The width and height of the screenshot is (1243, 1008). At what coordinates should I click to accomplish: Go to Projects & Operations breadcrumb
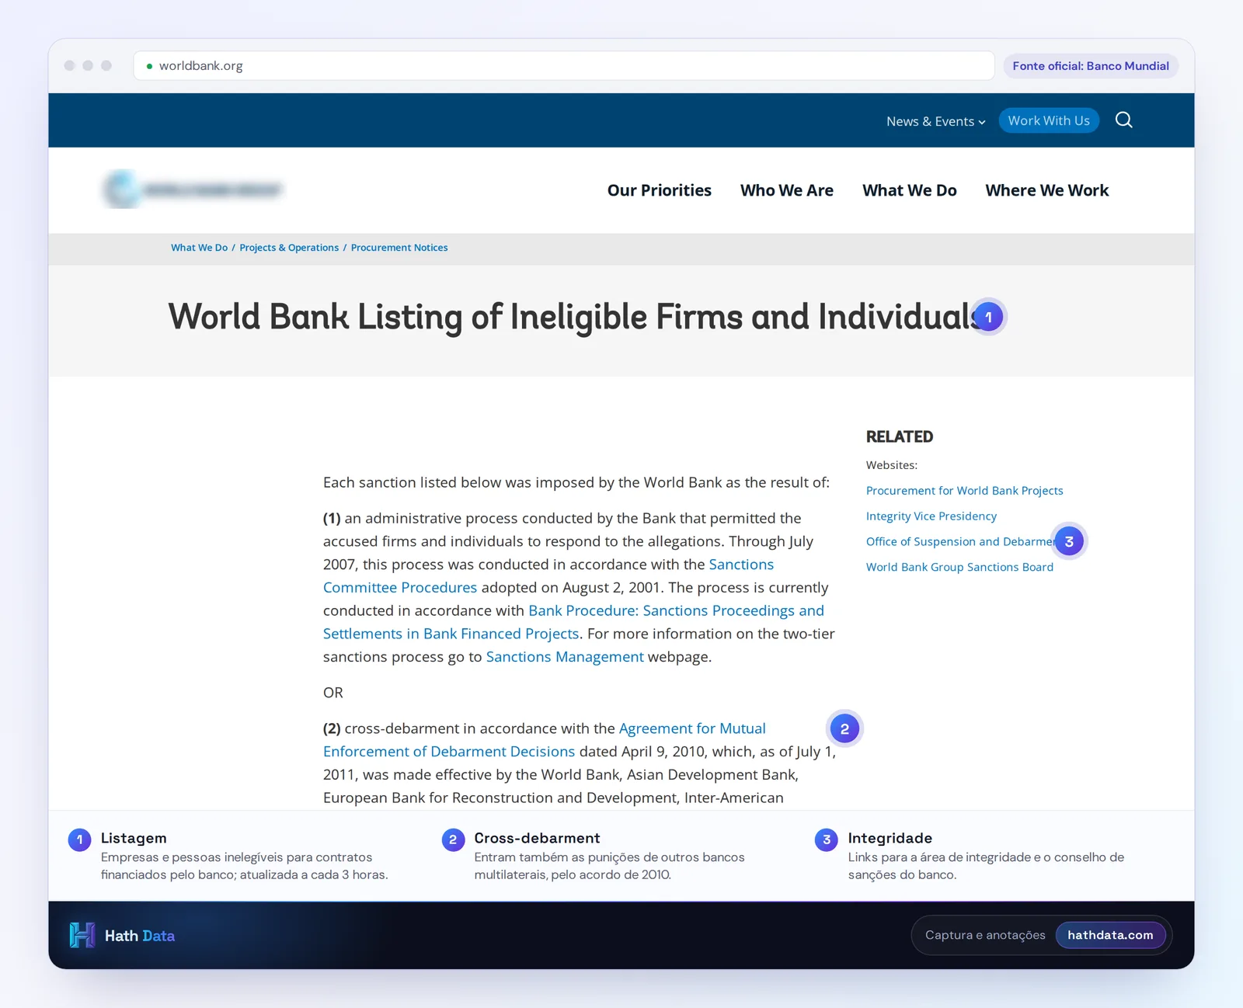click(289, 248)
